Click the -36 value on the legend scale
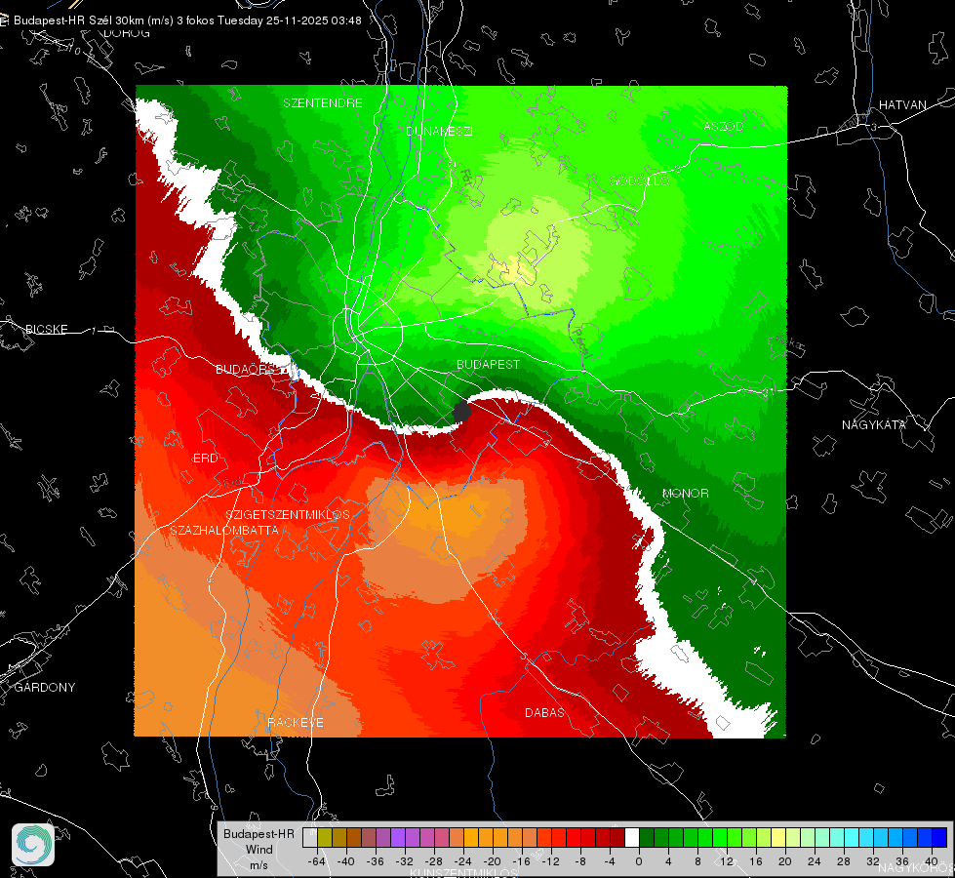955x878 pixels. pos(376,861)
